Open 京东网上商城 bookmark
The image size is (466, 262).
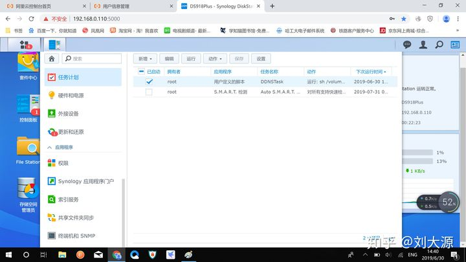[405, 30]
